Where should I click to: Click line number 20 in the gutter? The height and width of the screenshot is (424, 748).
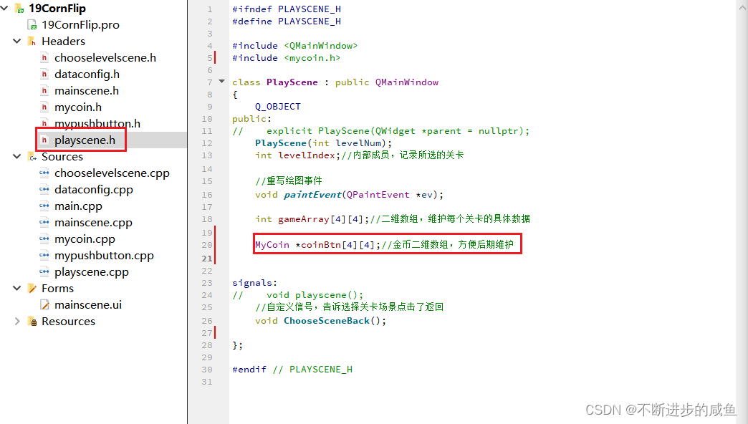click(x=206, y=245)
